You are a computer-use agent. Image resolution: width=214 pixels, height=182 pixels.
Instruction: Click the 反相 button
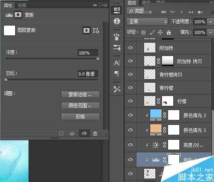click(x=80, y=117)
